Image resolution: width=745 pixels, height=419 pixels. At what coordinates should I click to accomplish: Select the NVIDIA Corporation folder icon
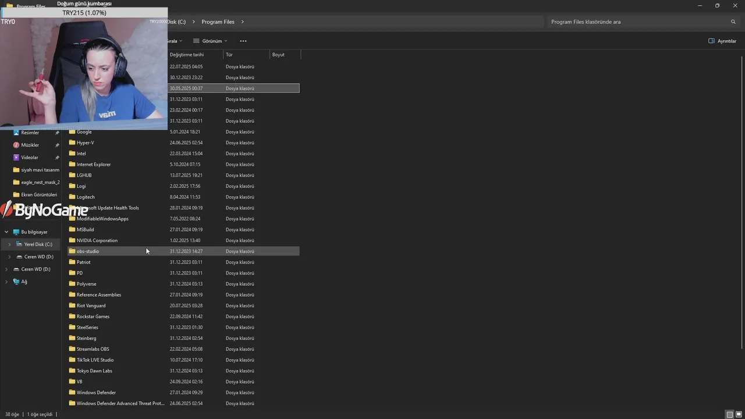[72, 240]
